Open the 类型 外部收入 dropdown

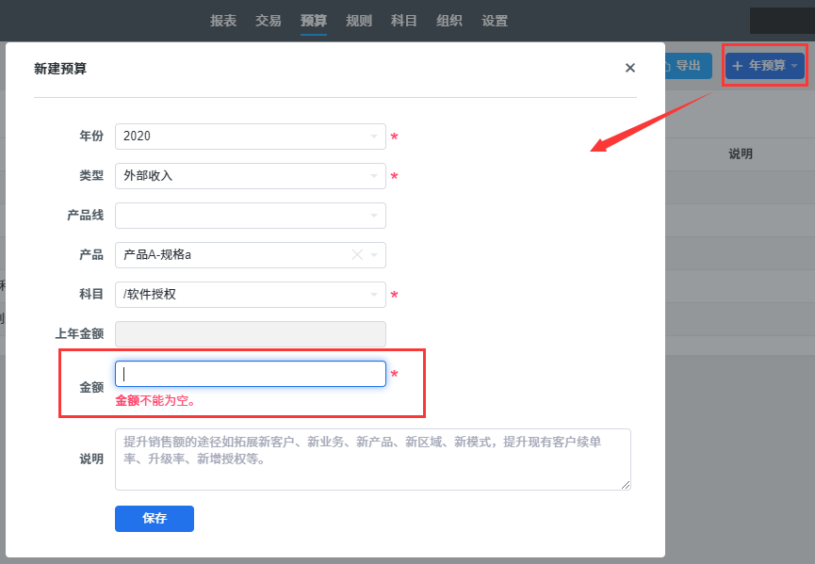pyautogui.click(x=250, y=175)
